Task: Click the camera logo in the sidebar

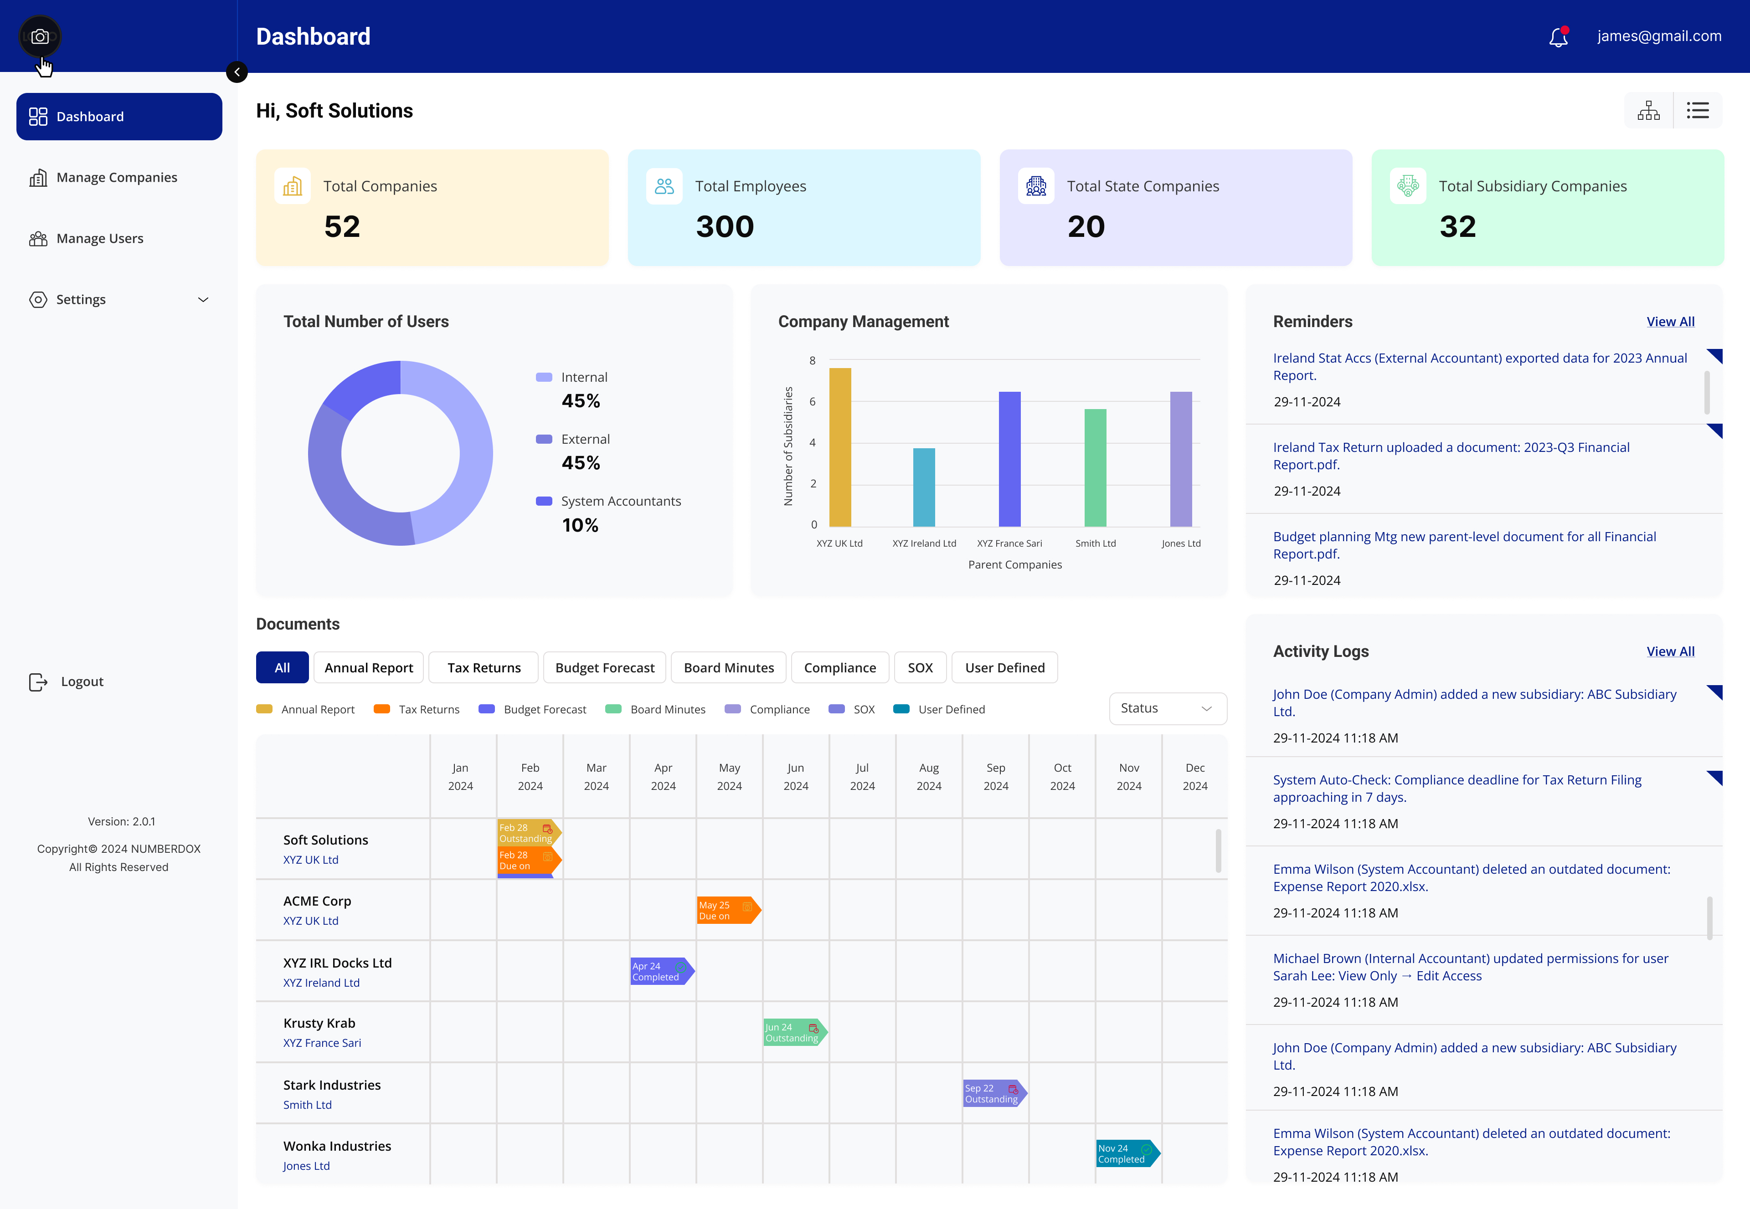Action: [x=39, y=36]
